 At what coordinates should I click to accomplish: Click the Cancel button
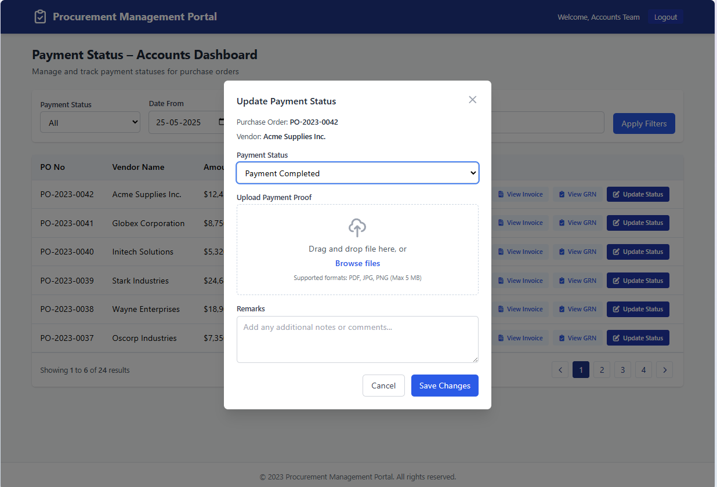[383, 386]
